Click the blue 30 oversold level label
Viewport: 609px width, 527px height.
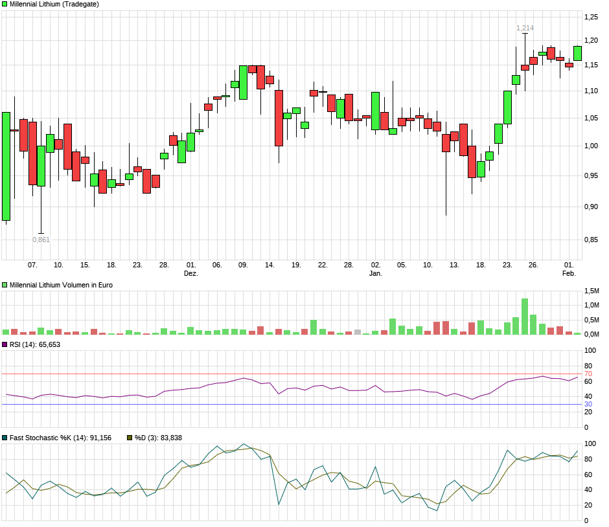[589, 405]
